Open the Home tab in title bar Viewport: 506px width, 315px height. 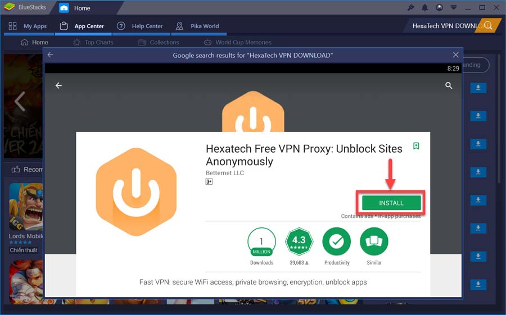point(75,8)
